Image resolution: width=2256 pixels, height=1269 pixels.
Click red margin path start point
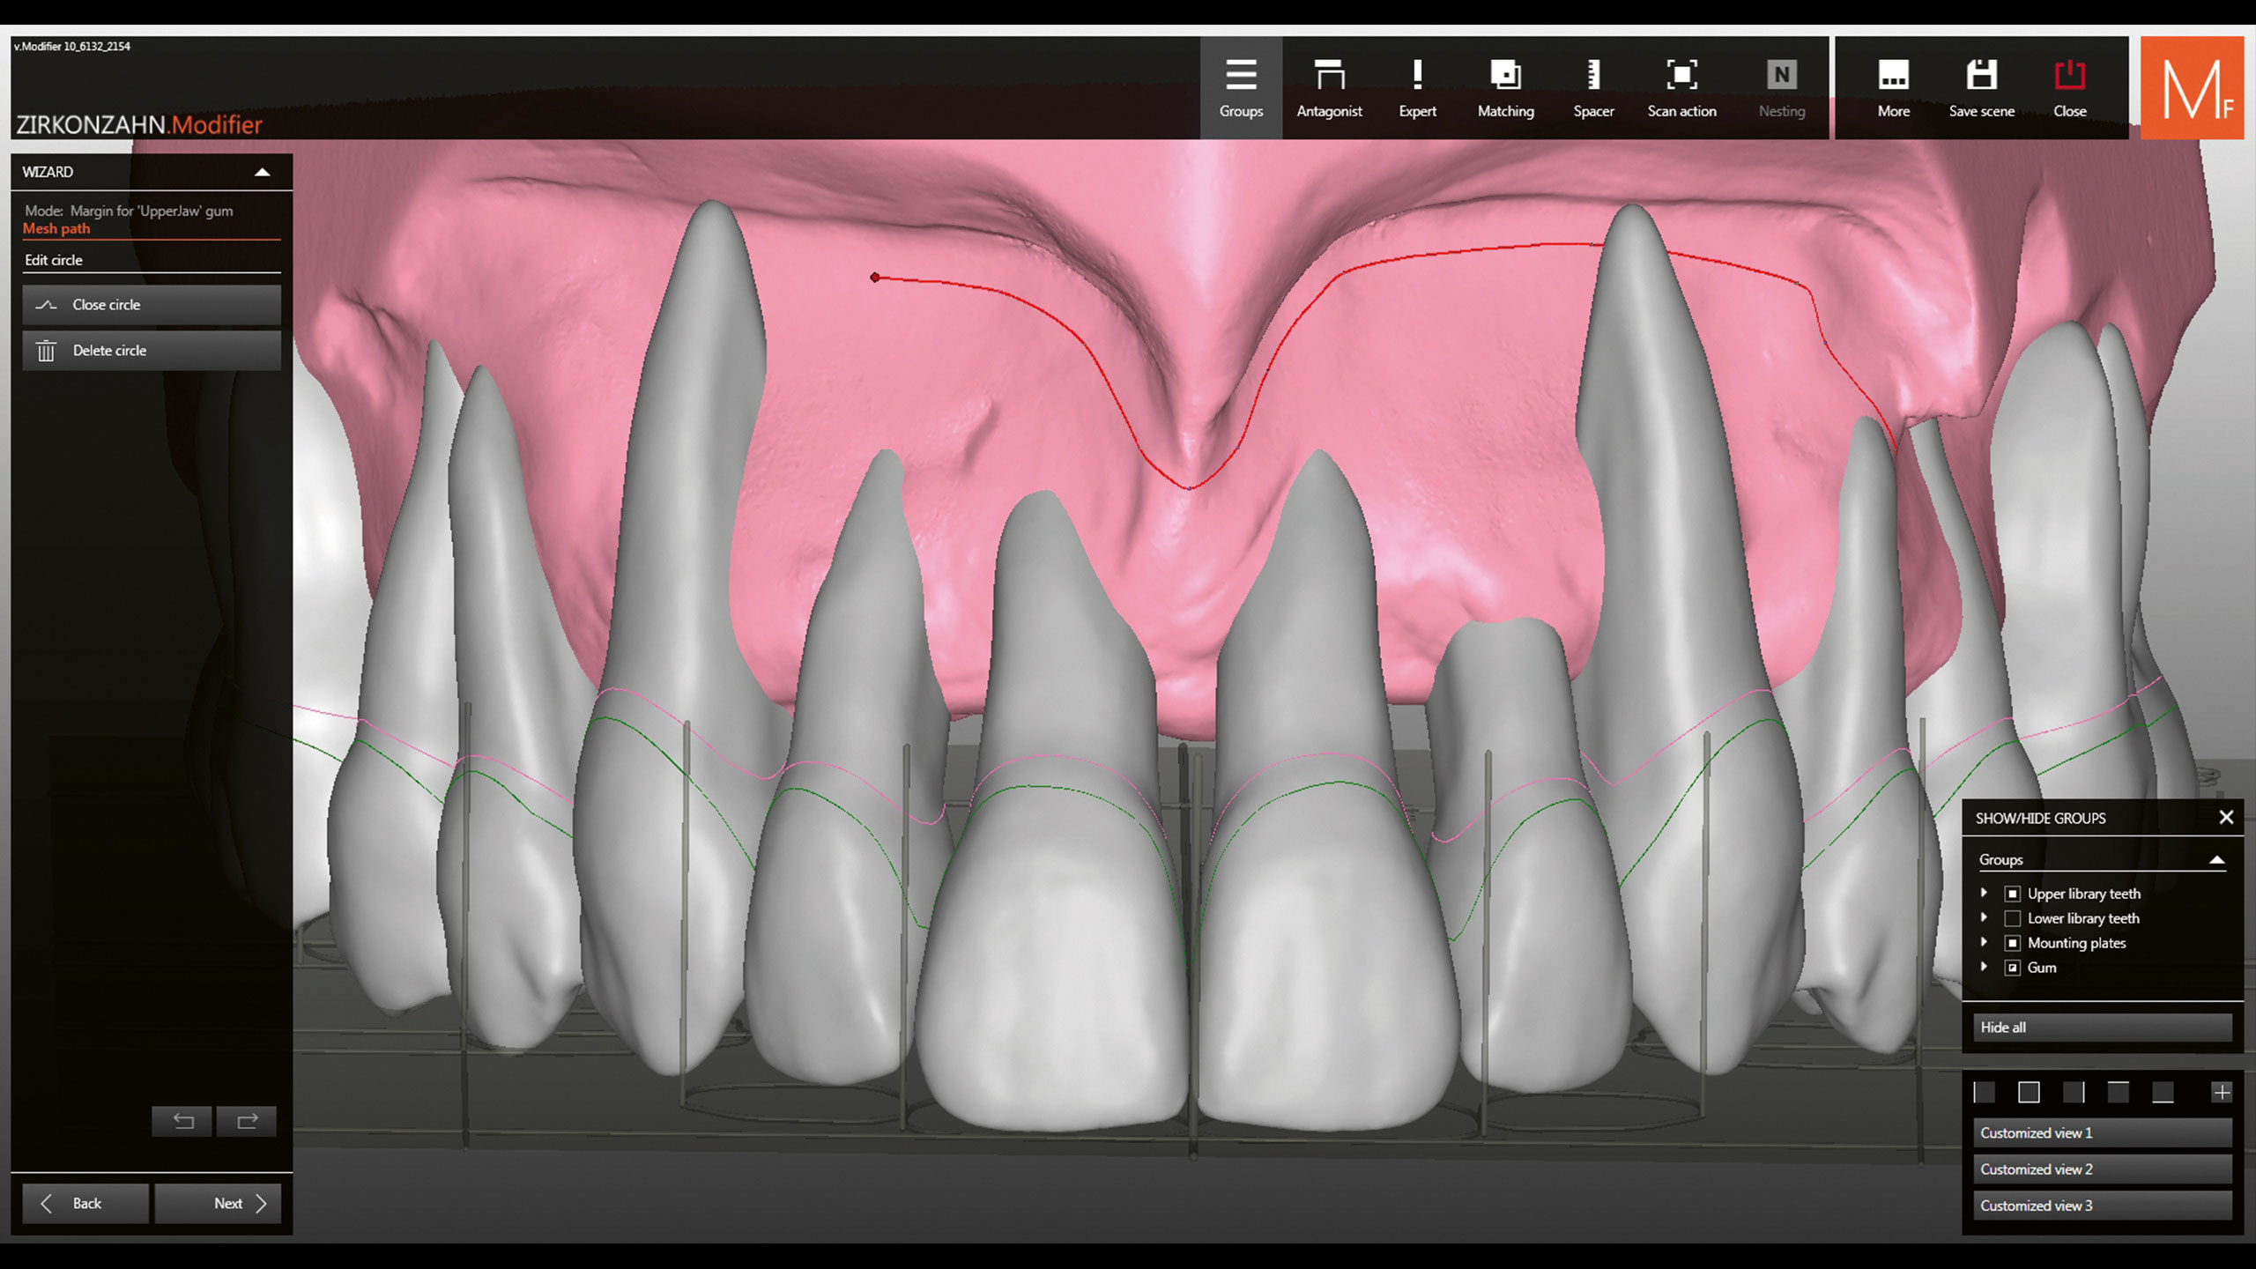(875, 278)
